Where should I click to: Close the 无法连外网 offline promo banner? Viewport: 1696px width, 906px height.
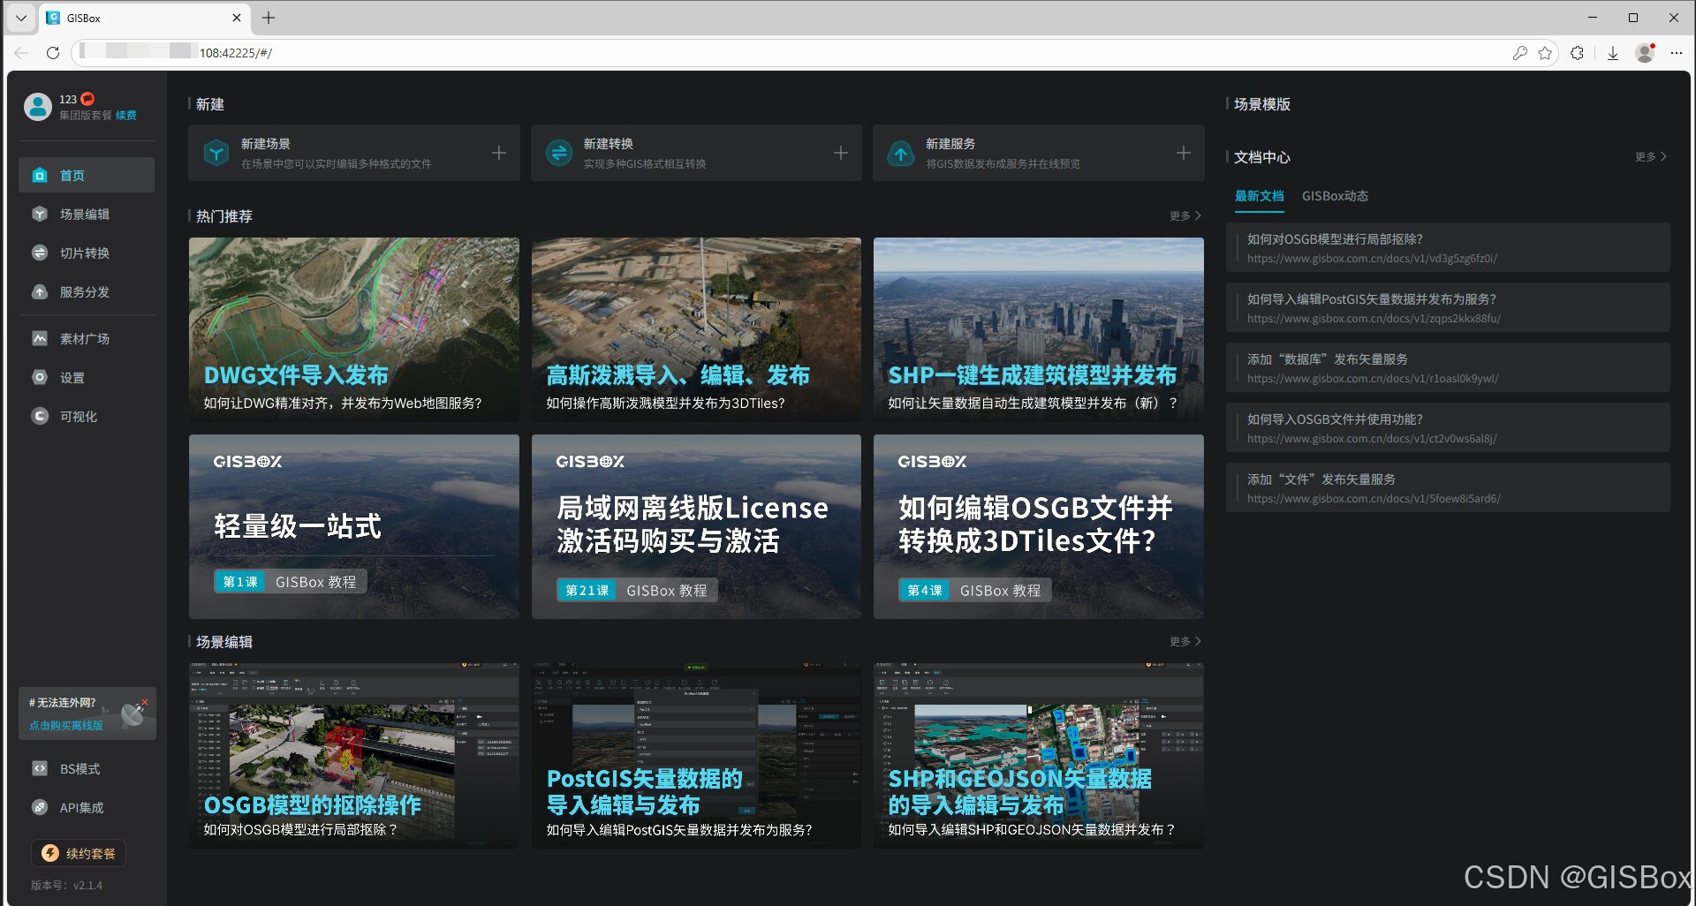145,702
